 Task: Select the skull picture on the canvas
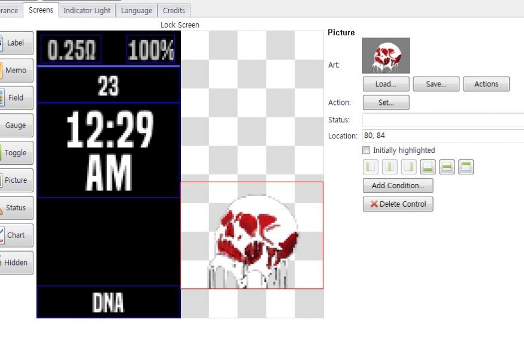[252, 235]
